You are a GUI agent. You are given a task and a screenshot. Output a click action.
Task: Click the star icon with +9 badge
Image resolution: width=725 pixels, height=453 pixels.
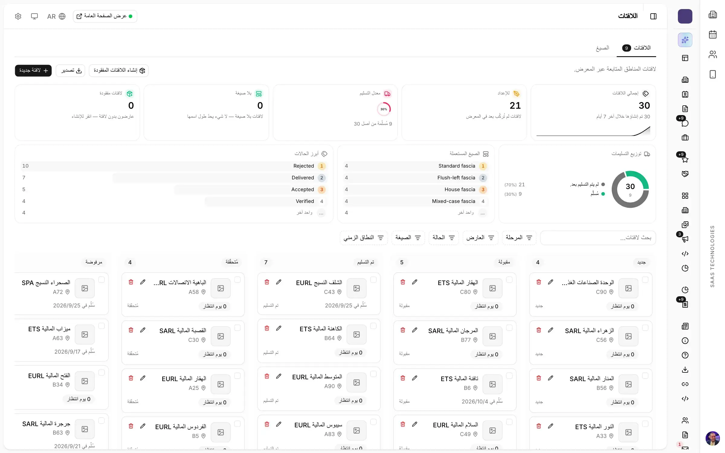pos(685,159)
